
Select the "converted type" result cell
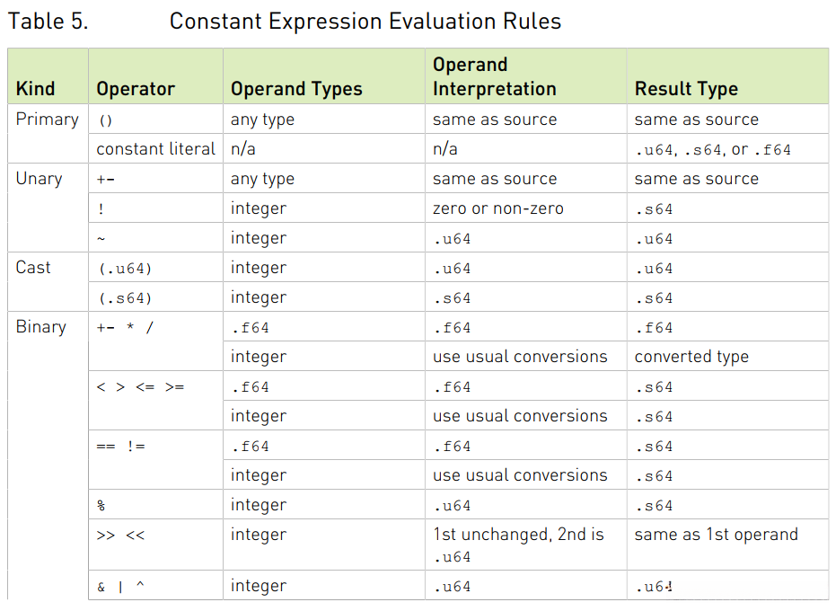[x=691, y=357]
